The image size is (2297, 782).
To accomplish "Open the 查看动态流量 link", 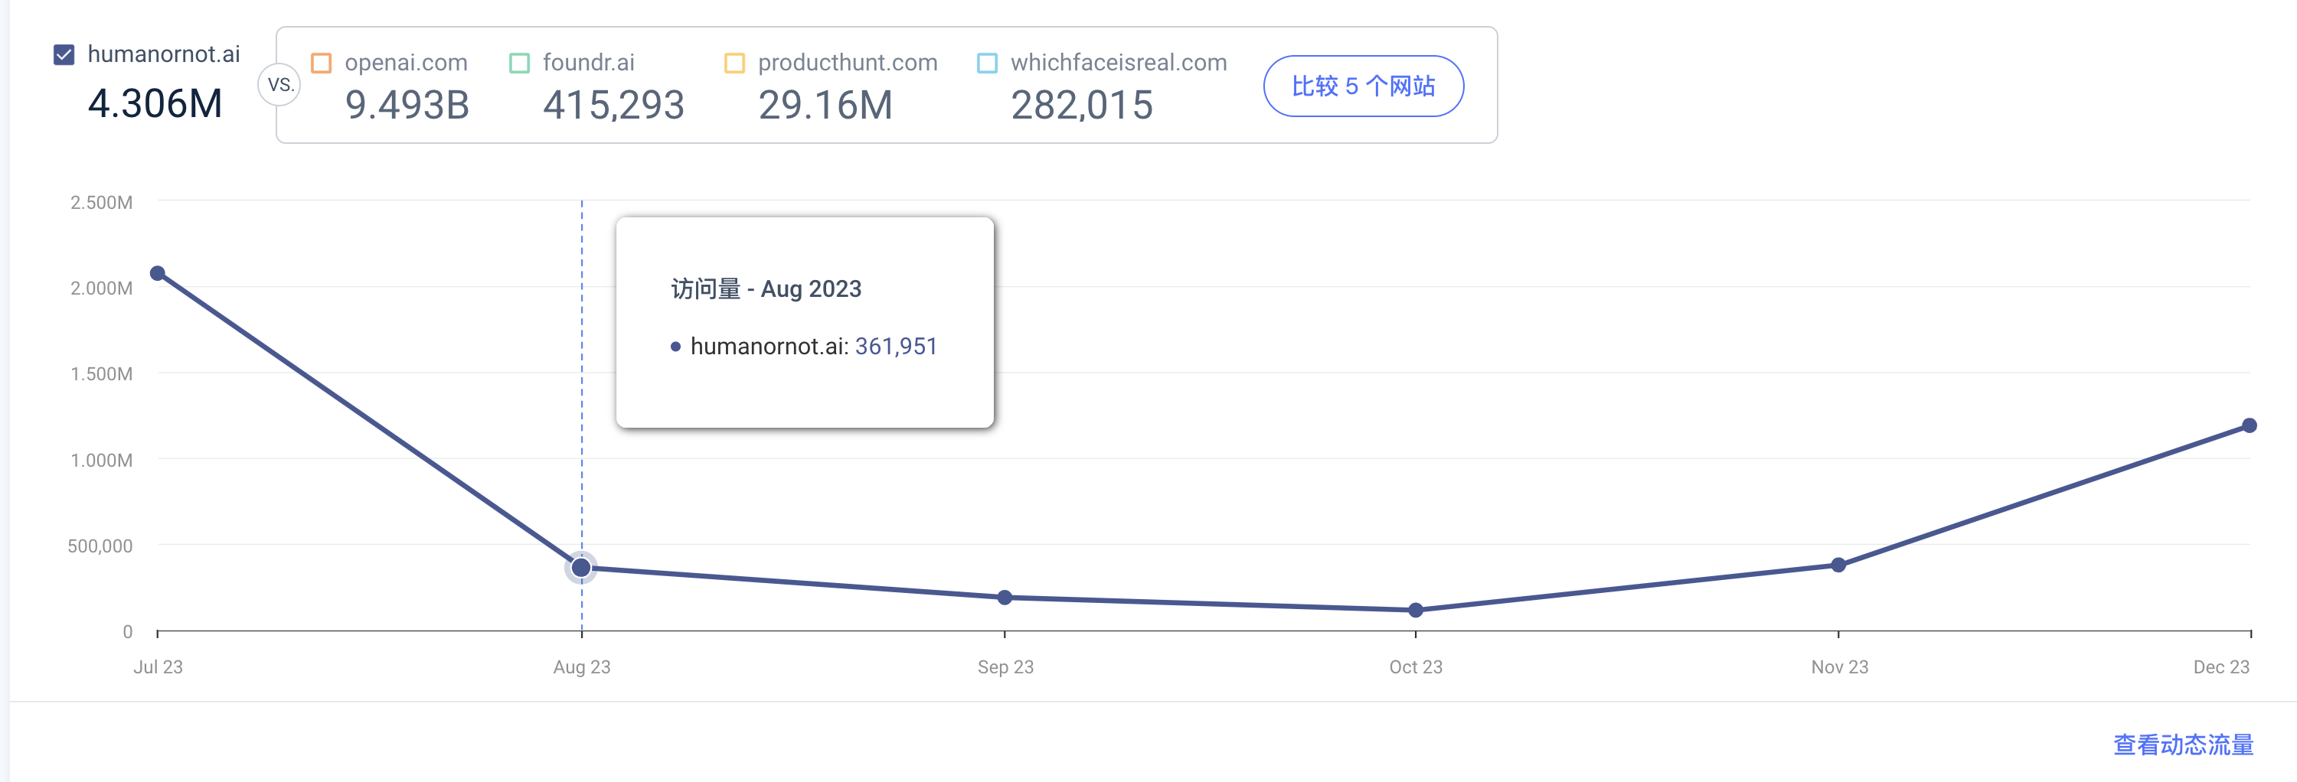I will click(2183, 744).
